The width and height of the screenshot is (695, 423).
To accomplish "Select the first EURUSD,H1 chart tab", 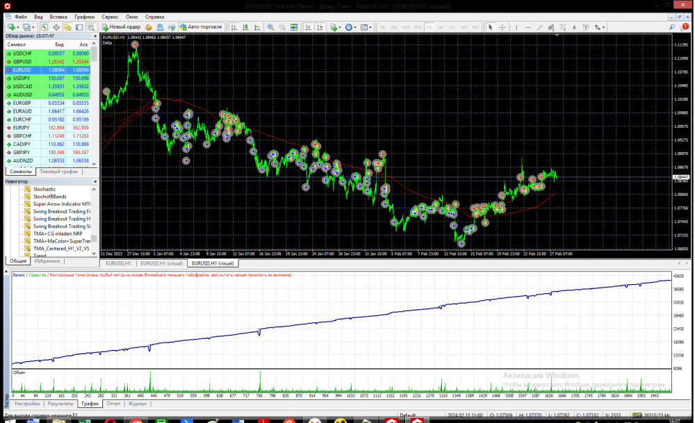I will click(118, 263).
